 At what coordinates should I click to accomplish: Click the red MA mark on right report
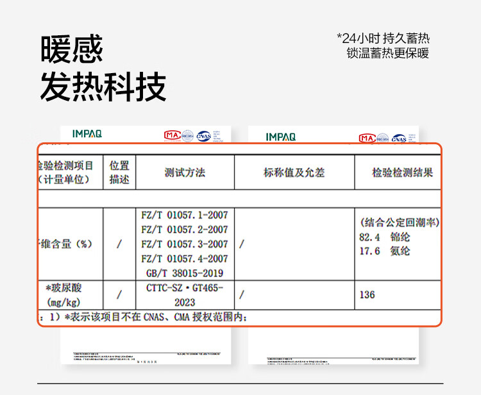[x=367, y=137]
